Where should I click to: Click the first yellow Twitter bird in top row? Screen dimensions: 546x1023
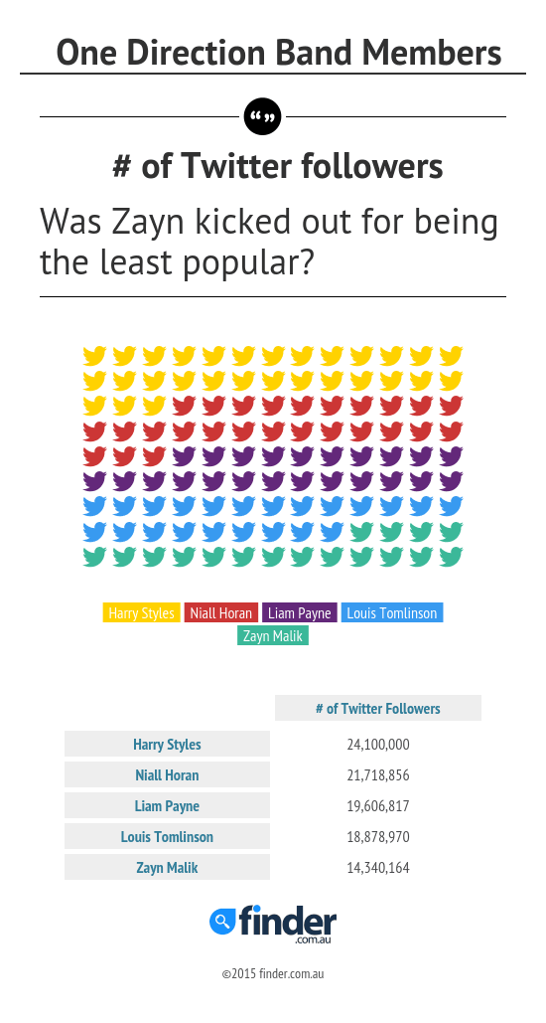(94, 356)
